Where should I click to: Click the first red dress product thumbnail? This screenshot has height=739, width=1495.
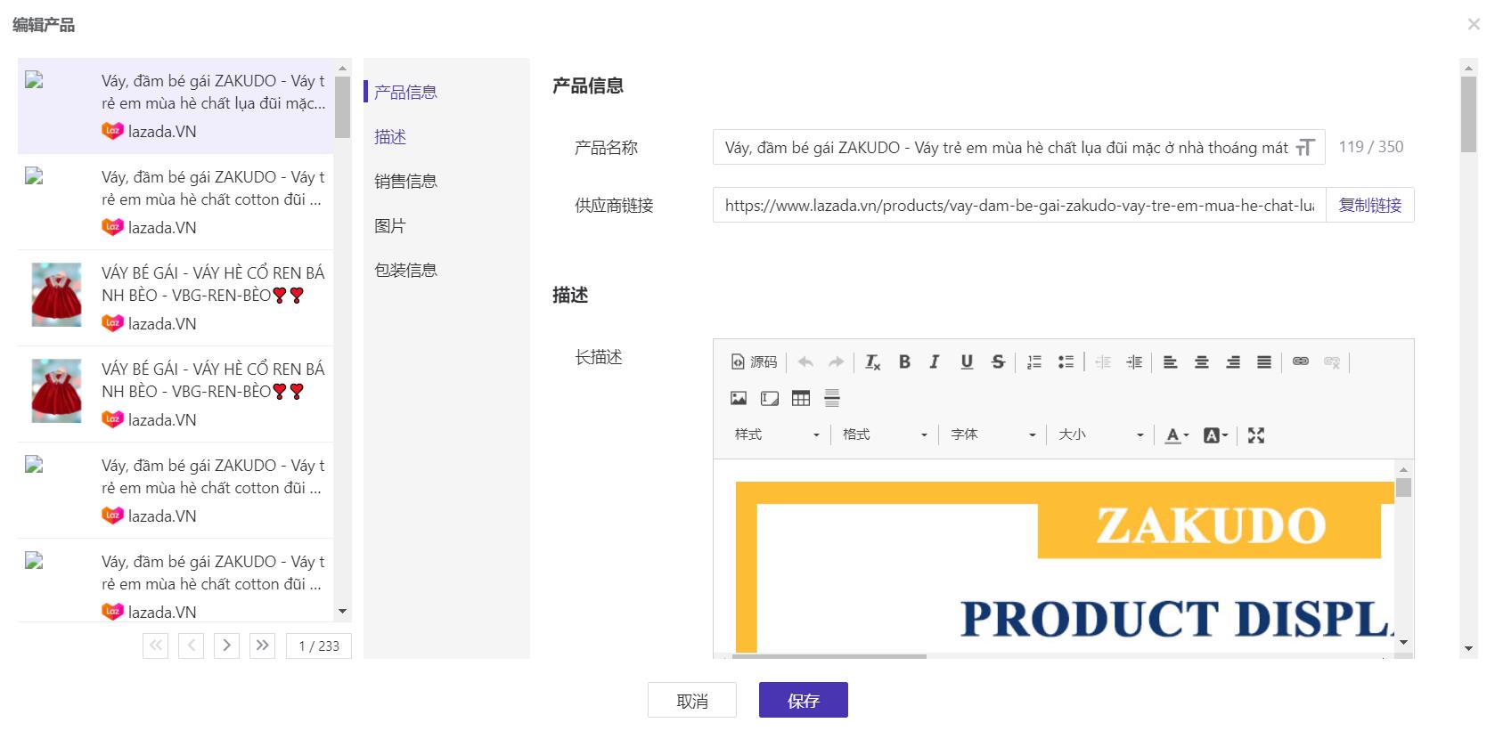[x=56, y=294]
